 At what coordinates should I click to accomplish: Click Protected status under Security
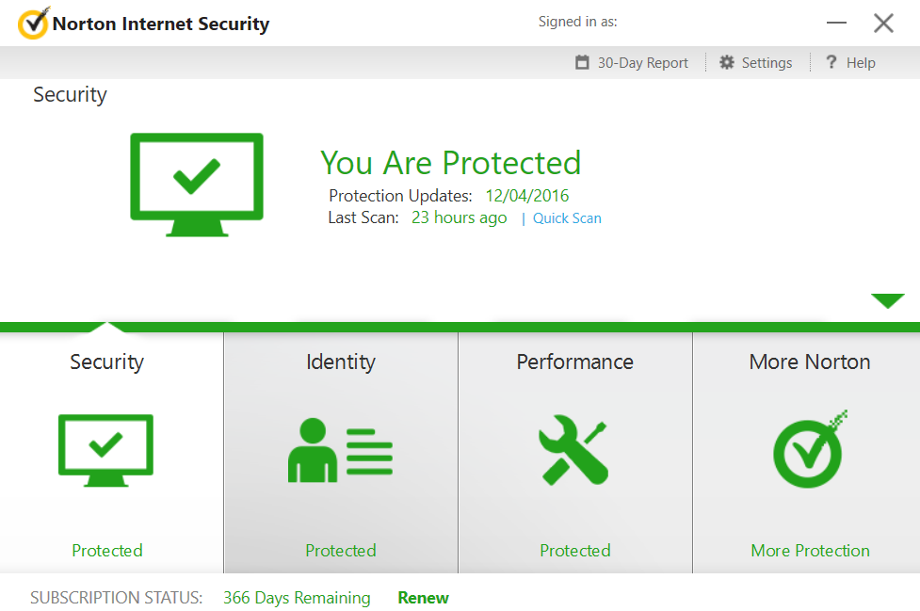(x=106, y=551)
